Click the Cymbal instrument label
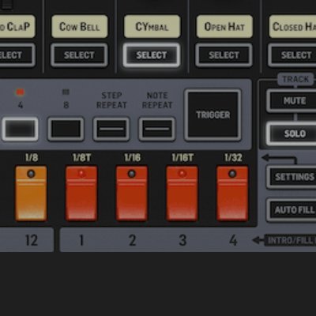Screen dimensions: 316x316 coord(152,27)
